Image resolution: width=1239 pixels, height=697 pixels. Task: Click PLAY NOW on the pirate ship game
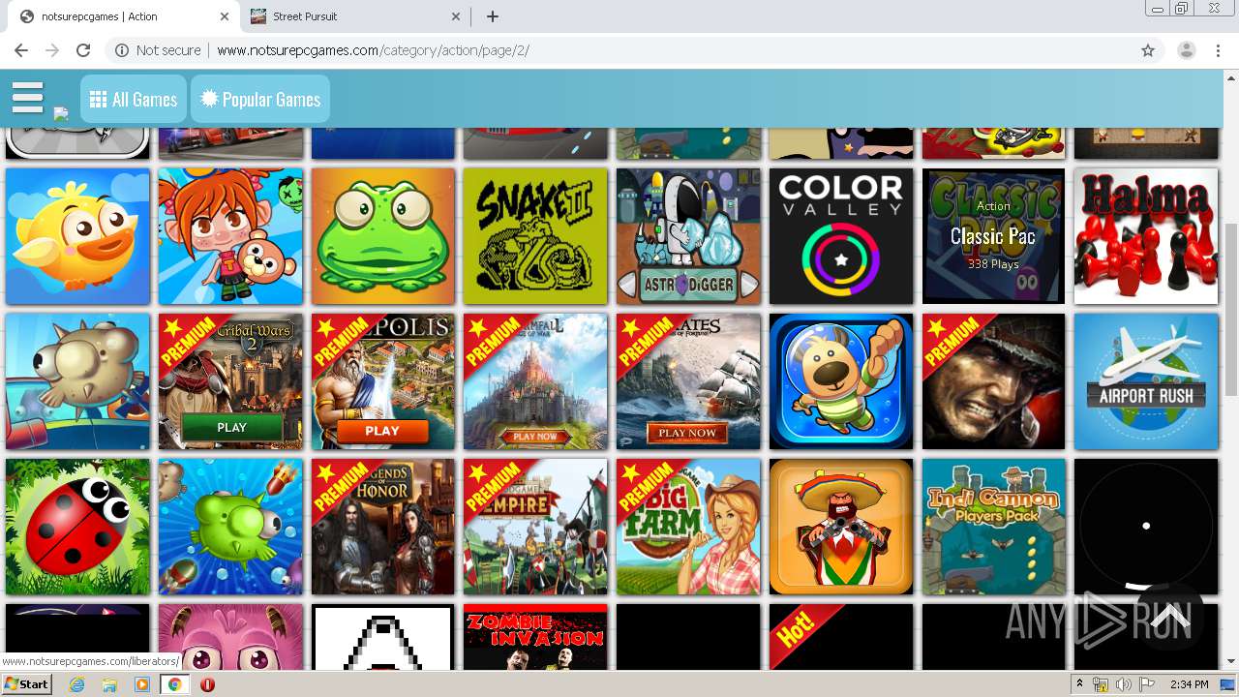coord(687,433)
